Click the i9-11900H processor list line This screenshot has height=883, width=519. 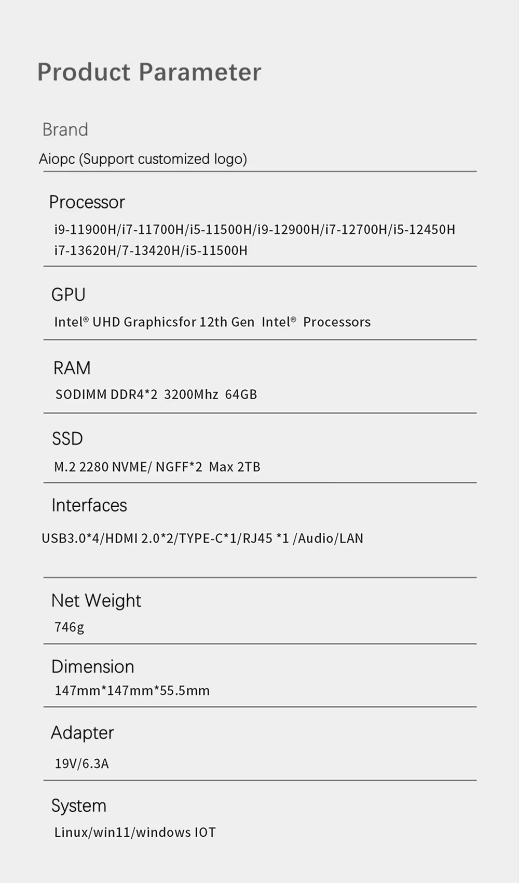point(255,229)
